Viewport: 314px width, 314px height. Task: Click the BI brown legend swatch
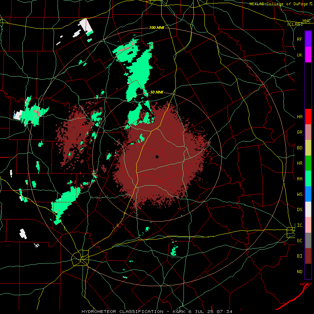pyautogui.click(x=308, y=256)
